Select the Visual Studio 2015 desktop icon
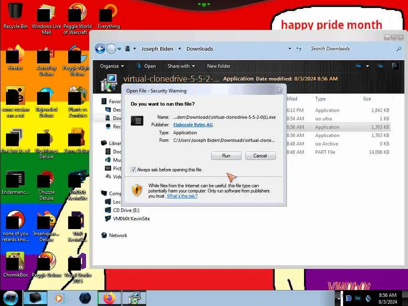Image resolution: width=408 pixels, height=306 pixels. (78, 268)
